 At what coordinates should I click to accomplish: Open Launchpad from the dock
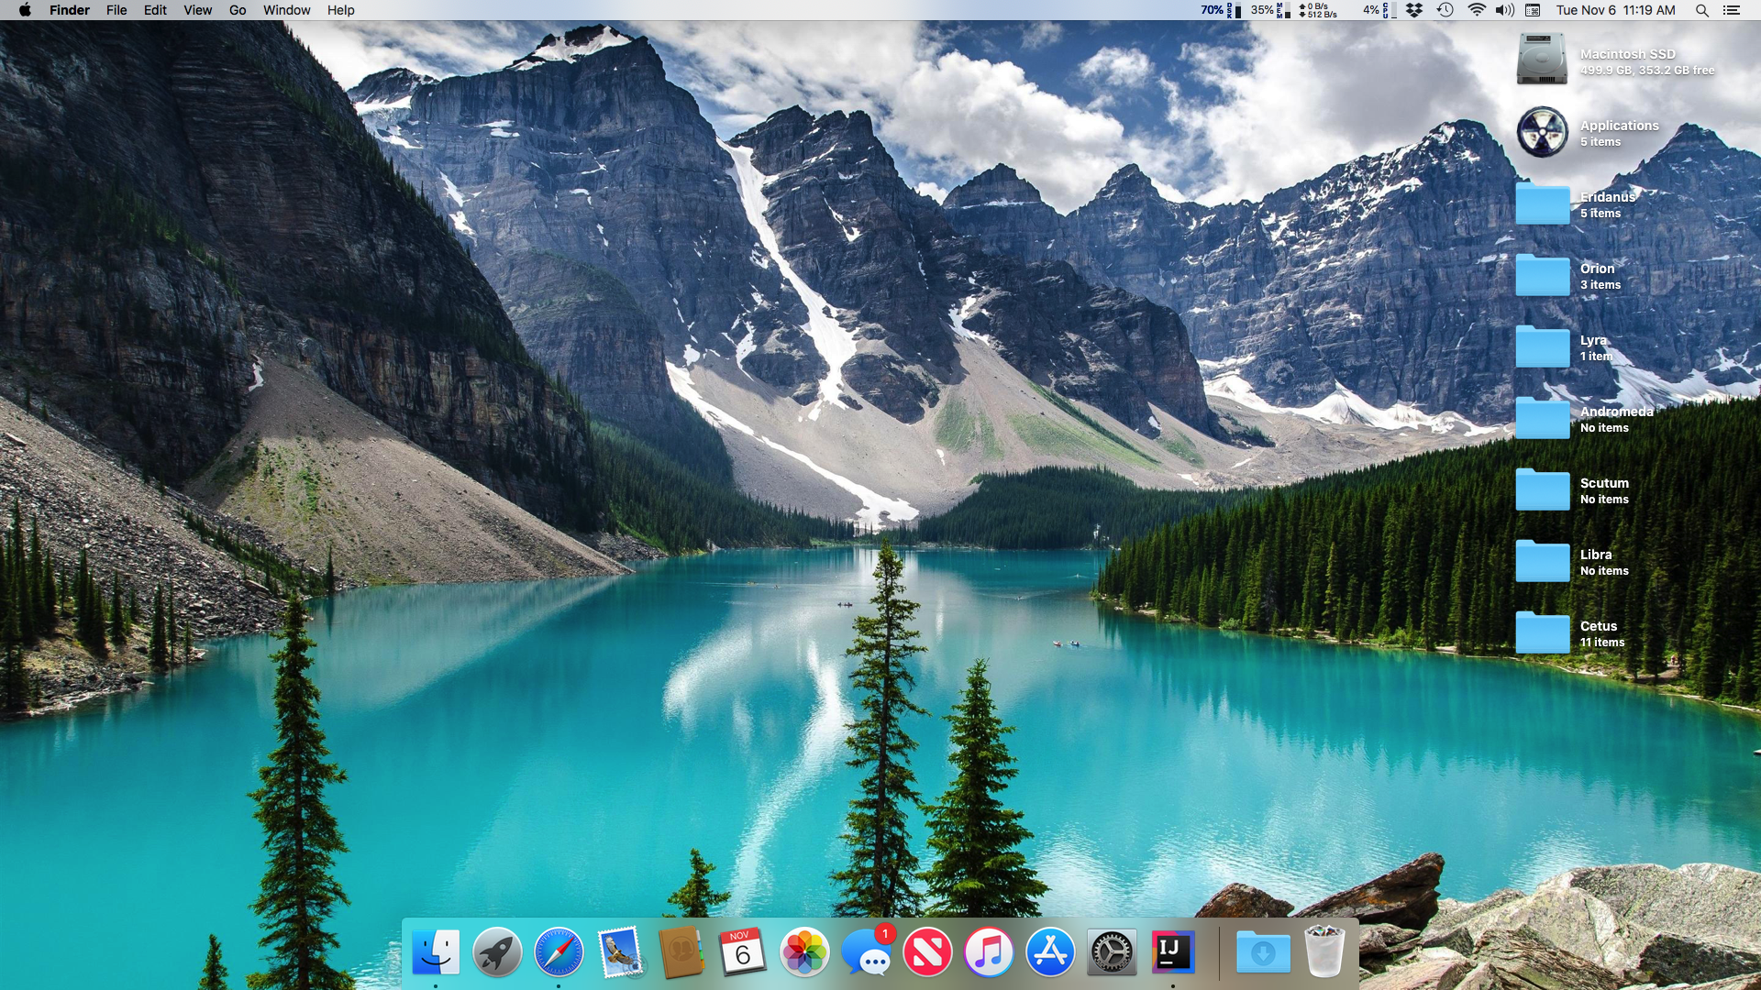pyautogui.click(x=496, y=952)
